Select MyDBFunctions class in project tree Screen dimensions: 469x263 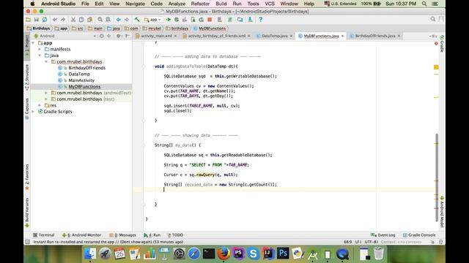pos(84,87)
